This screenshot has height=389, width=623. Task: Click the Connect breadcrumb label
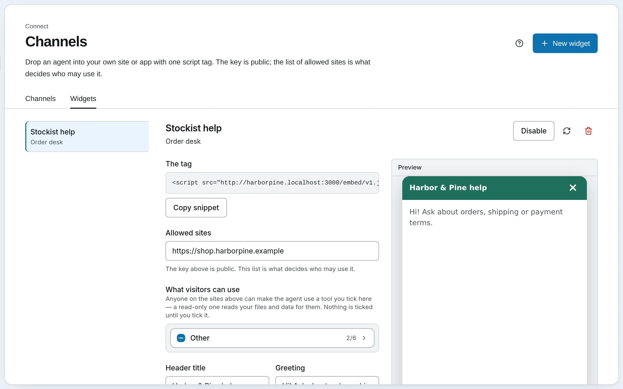(37, 26)
